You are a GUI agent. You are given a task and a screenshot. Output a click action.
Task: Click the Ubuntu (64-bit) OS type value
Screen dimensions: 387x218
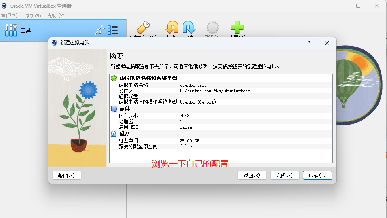click(198, 102)
